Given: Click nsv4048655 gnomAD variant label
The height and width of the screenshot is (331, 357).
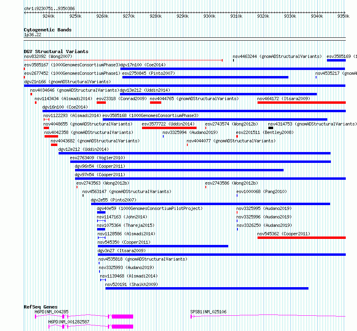Looking at the screenshot, I should pos(88,124).
